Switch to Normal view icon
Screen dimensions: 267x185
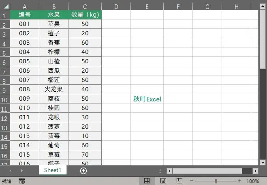click(147, 181)
